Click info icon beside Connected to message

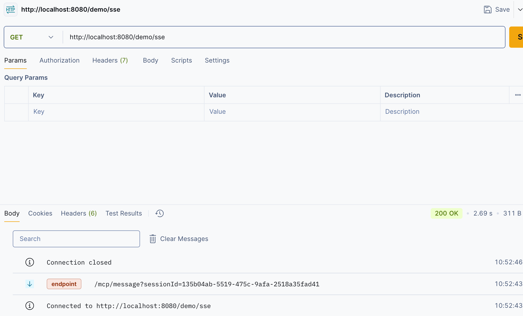[30, 306]
